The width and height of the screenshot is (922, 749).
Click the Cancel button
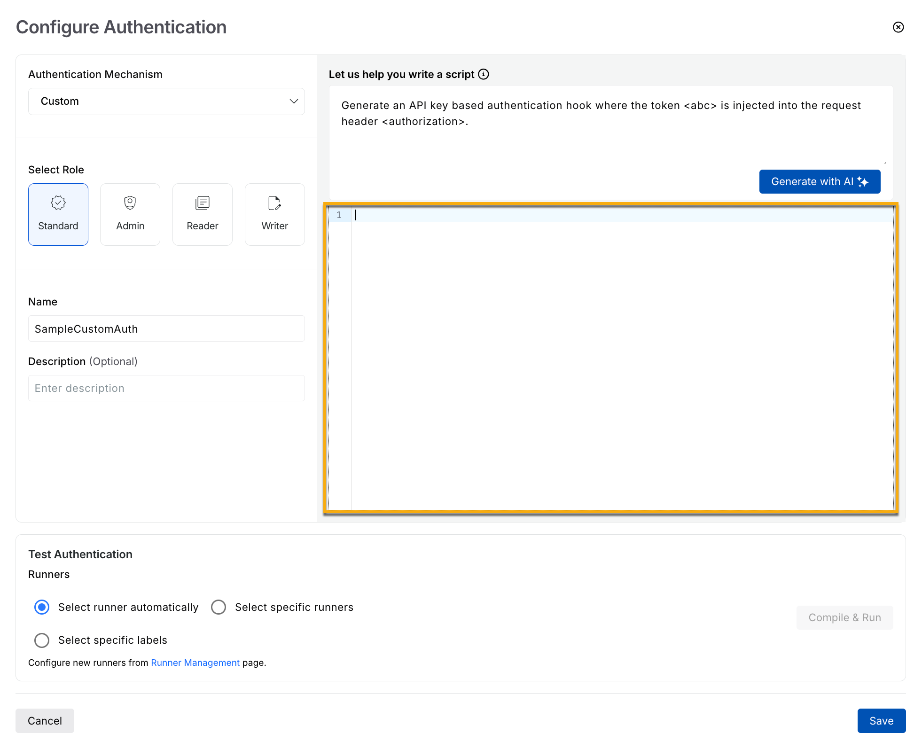pyautogui.click(x=45, y=721)
